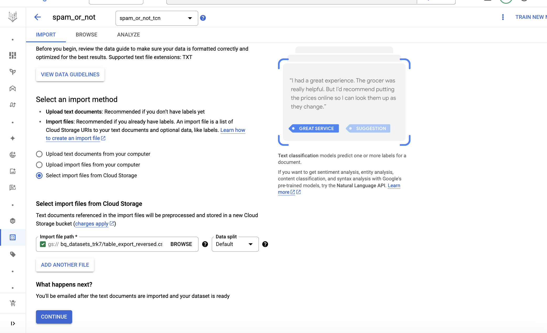Screen dimensions: 547x333
Task: Click the sidebar dataset table icon
Action: click(13, 237)
